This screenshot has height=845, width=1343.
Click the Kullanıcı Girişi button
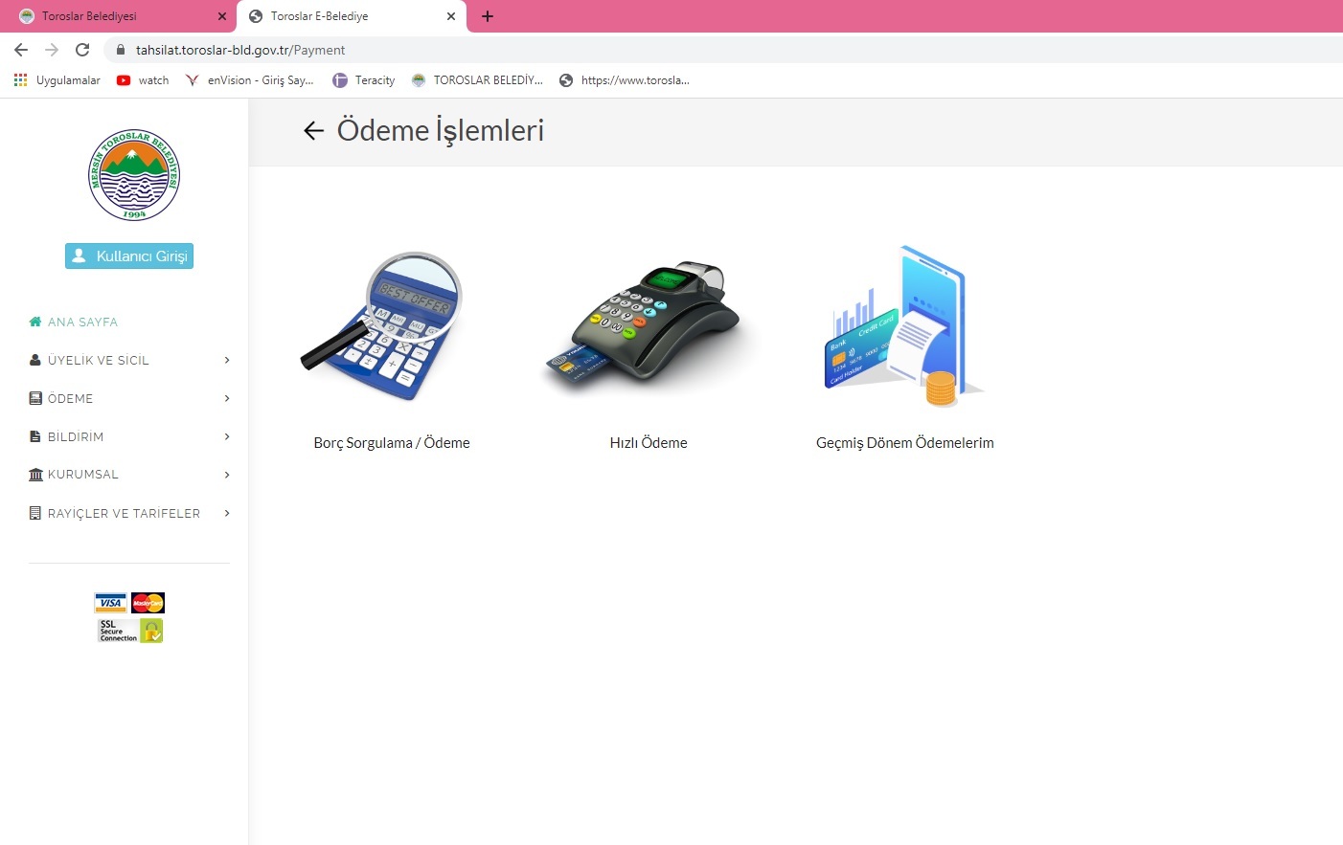point(129,256)
